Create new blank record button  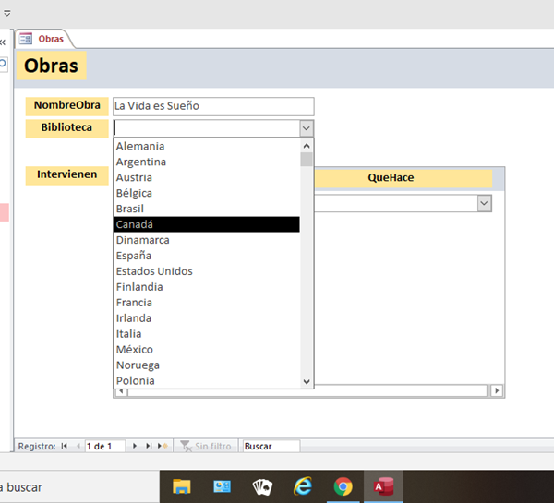(x=163, y=446)
